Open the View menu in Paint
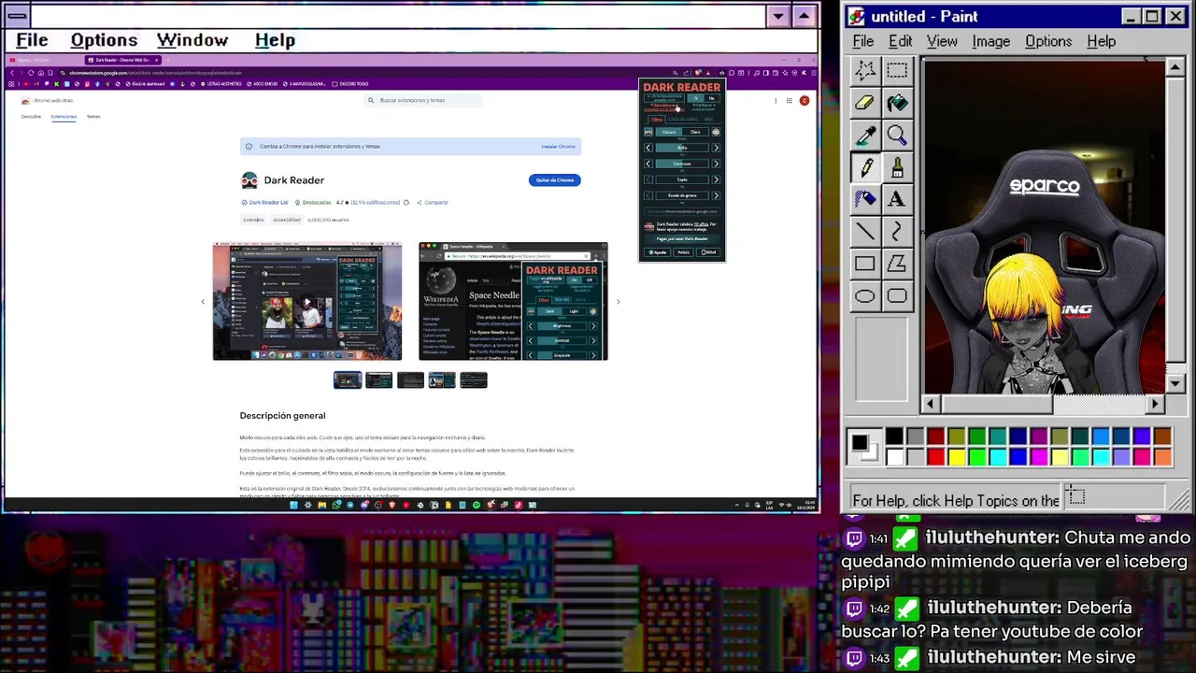 942,41
